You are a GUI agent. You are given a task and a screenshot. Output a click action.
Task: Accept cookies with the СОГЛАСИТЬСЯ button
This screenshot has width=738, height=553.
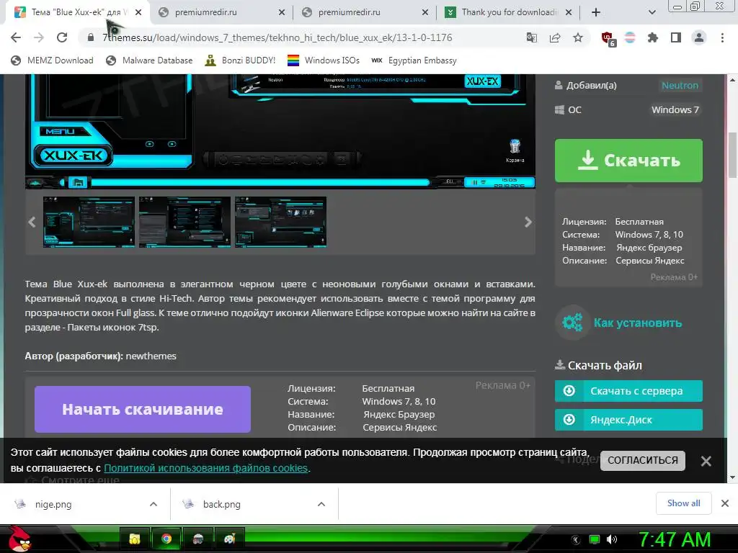tap(642, 460)
